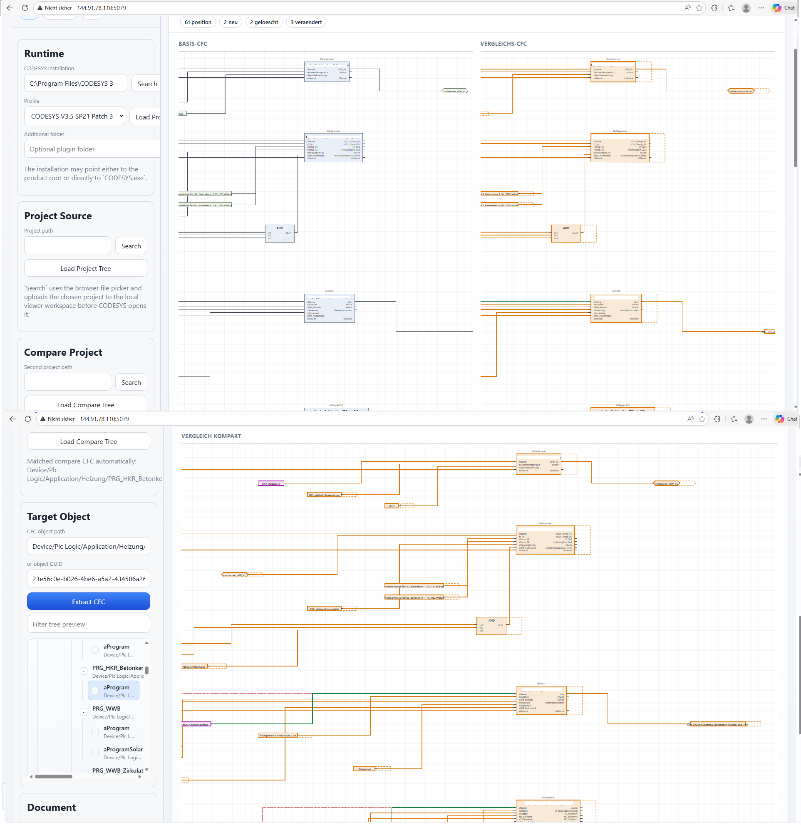Focus the Filter tree preview input
Screen dimensions: 801x825
coord(88,624)
